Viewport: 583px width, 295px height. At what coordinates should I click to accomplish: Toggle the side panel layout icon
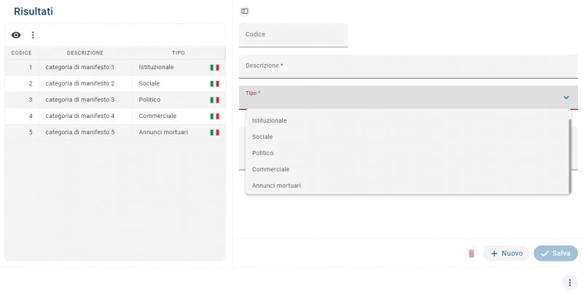(x=245, y=11)
